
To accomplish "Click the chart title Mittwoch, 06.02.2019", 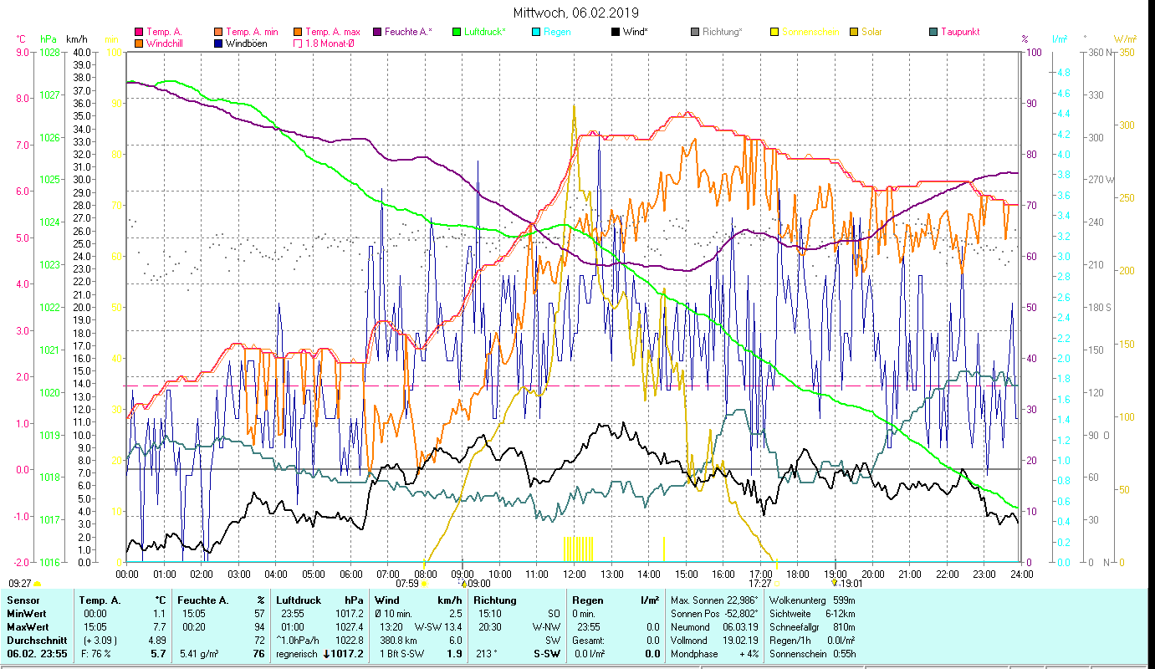I will [x=577, y=13].
